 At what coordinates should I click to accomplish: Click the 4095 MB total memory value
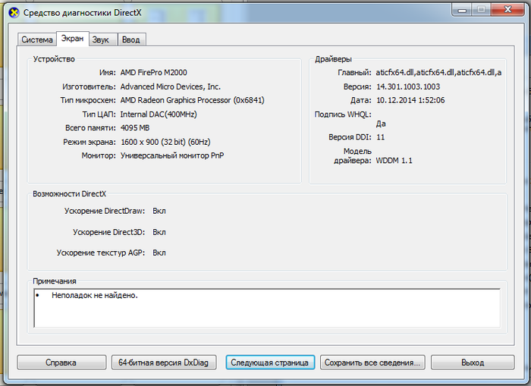[134, 128]
